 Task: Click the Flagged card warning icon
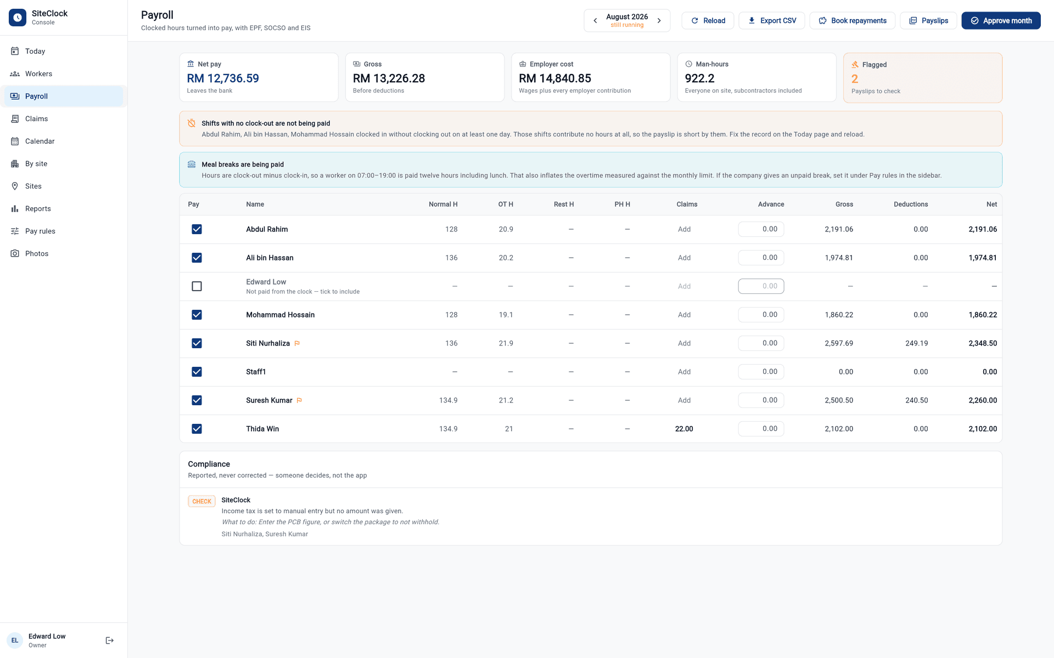pyautogui.click(x=855, y=65)
